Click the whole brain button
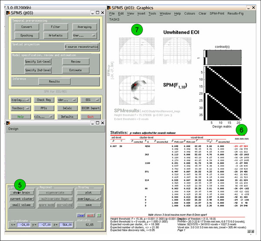This screenshot has height=241, width=261. click(x=21, y=192)
